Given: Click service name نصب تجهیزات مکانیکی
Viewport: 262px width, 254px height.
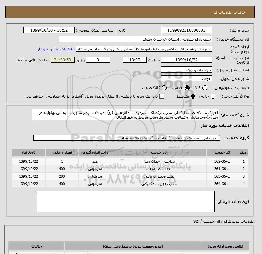Looking at the screenshot, I should click(x=159, y=184).
